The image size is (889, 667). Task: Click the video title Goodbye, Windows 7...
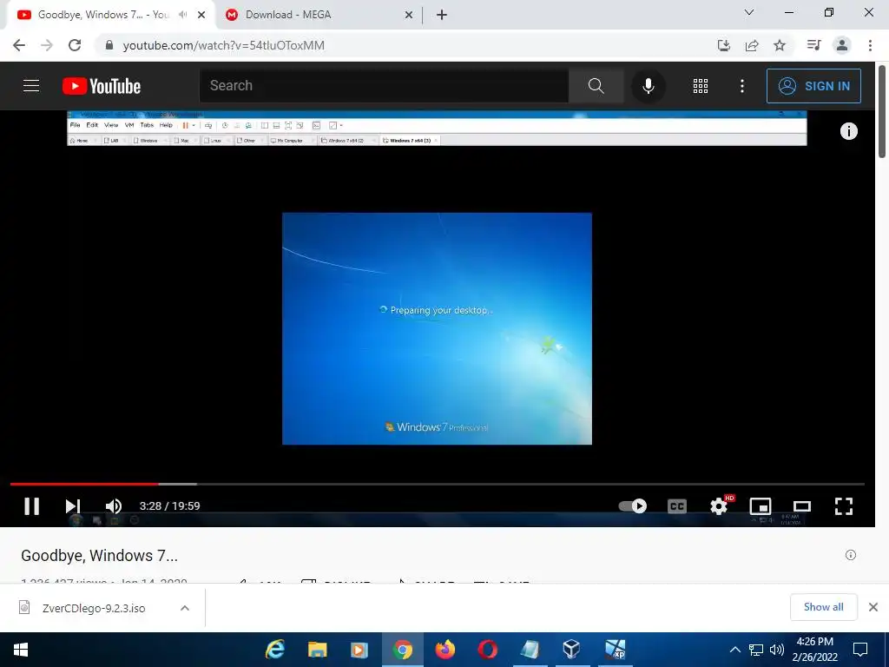(99, 555)
